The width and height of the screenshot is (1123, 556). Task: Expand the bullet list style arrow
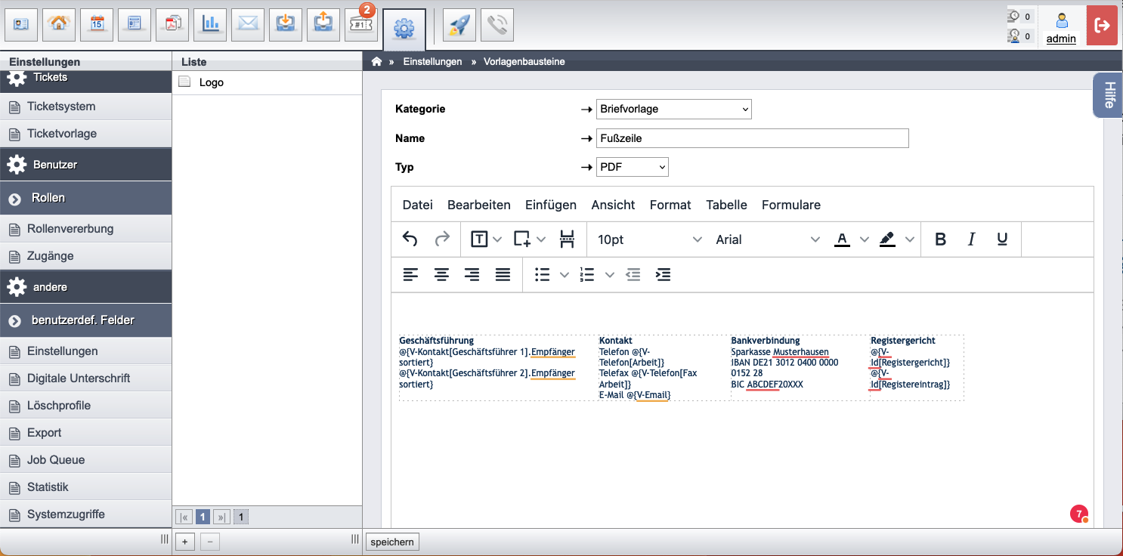tap(564, 275)
